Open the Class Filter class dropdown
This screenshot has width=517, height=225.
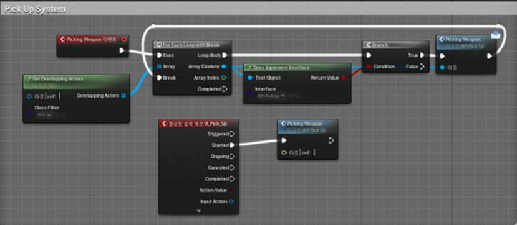(44, 115)
